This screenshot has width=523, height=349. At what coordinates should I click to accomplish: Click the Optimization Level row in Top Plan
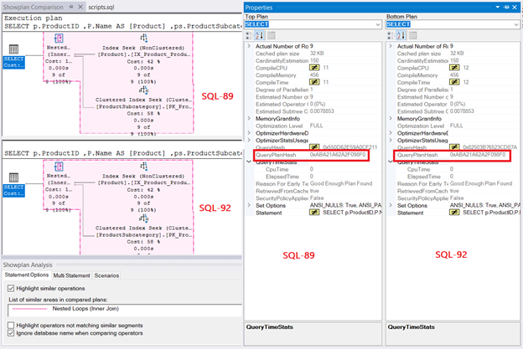pos(317,126)
